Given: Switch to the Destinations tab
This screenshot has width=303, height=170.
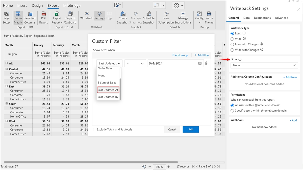Looking at the screenshot, I should coord(262,18).
